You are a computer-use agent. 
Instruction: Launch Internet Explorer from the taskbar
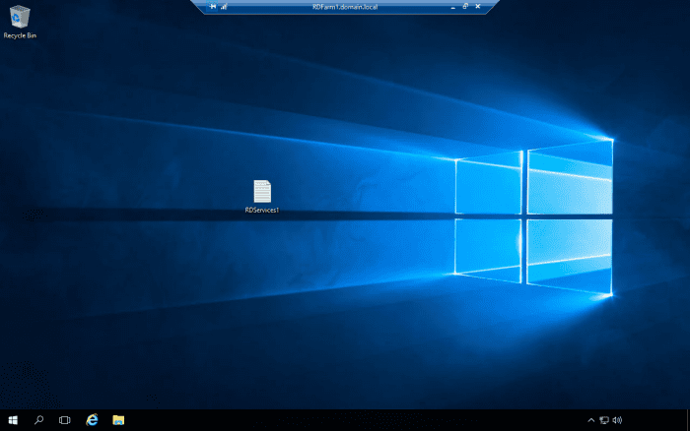(x=92, y=420)
